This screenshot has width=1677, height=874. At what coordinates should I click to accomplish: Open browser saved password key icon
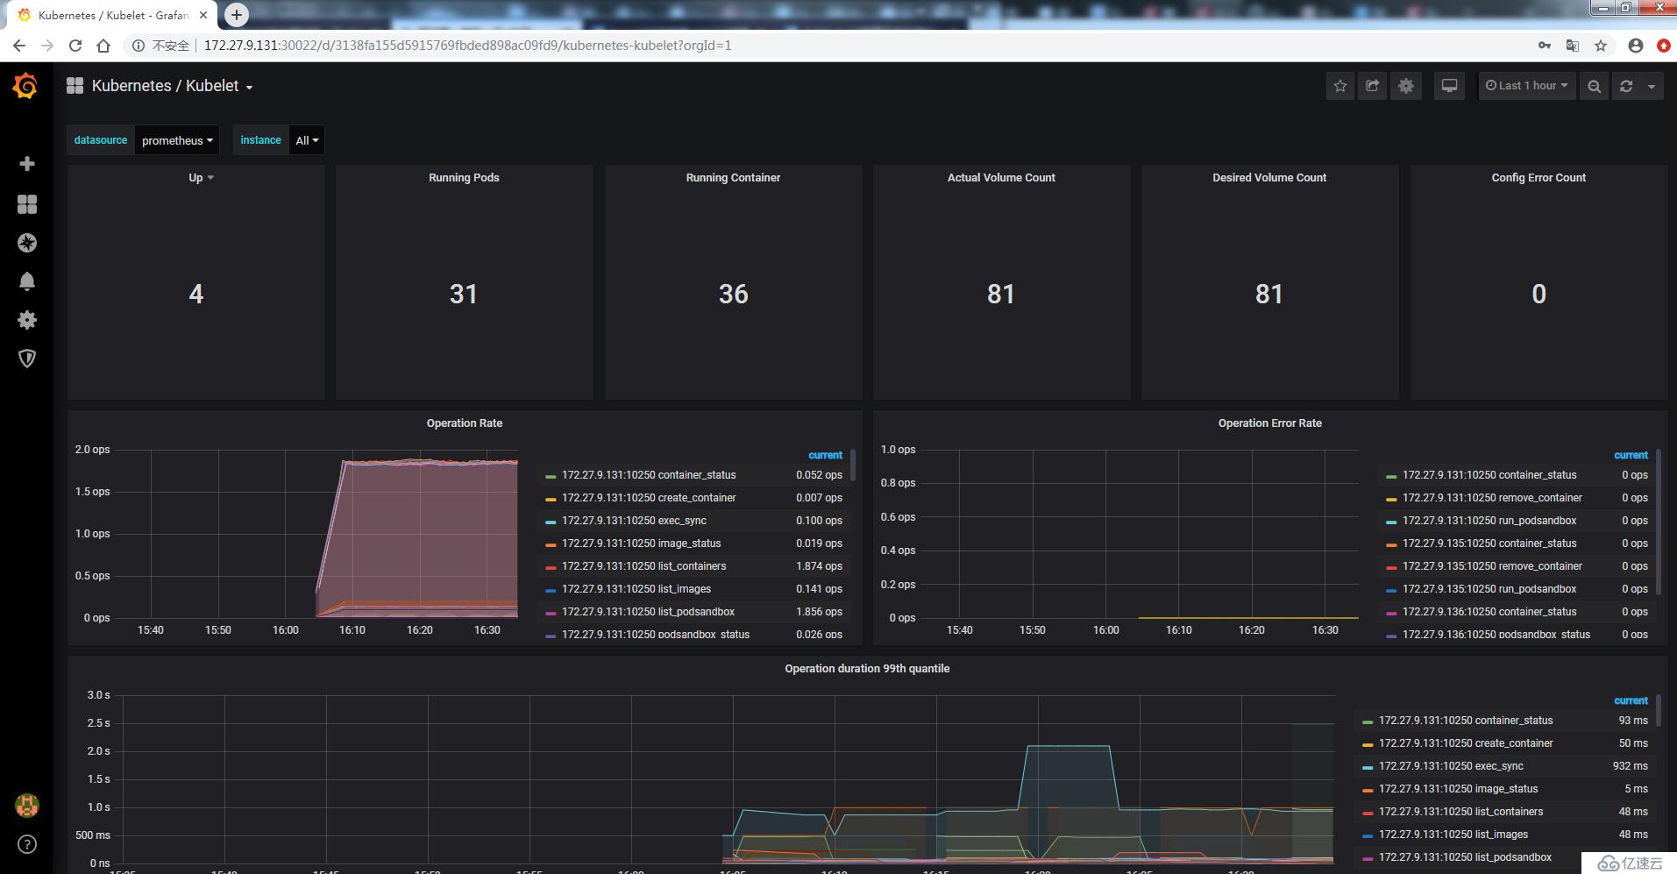1545,46
